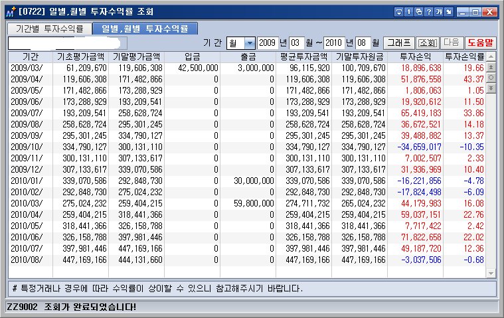Click the return rate -0.68
The image size is (504, 318).
tap(473, 260)
